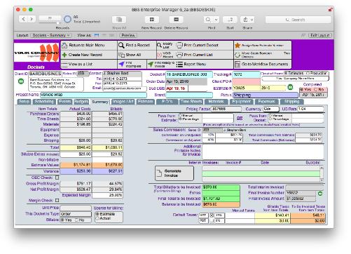Go to previous record with back arrow

[x=23, y=19]
